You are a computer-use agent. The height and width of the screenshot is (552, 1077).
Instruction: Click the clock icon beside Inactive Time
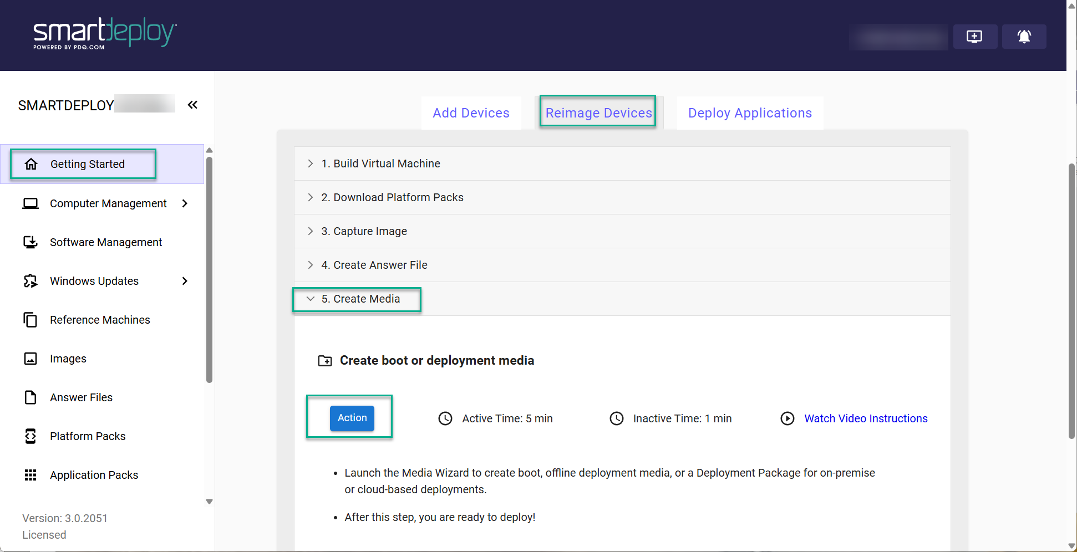point(617,418)
